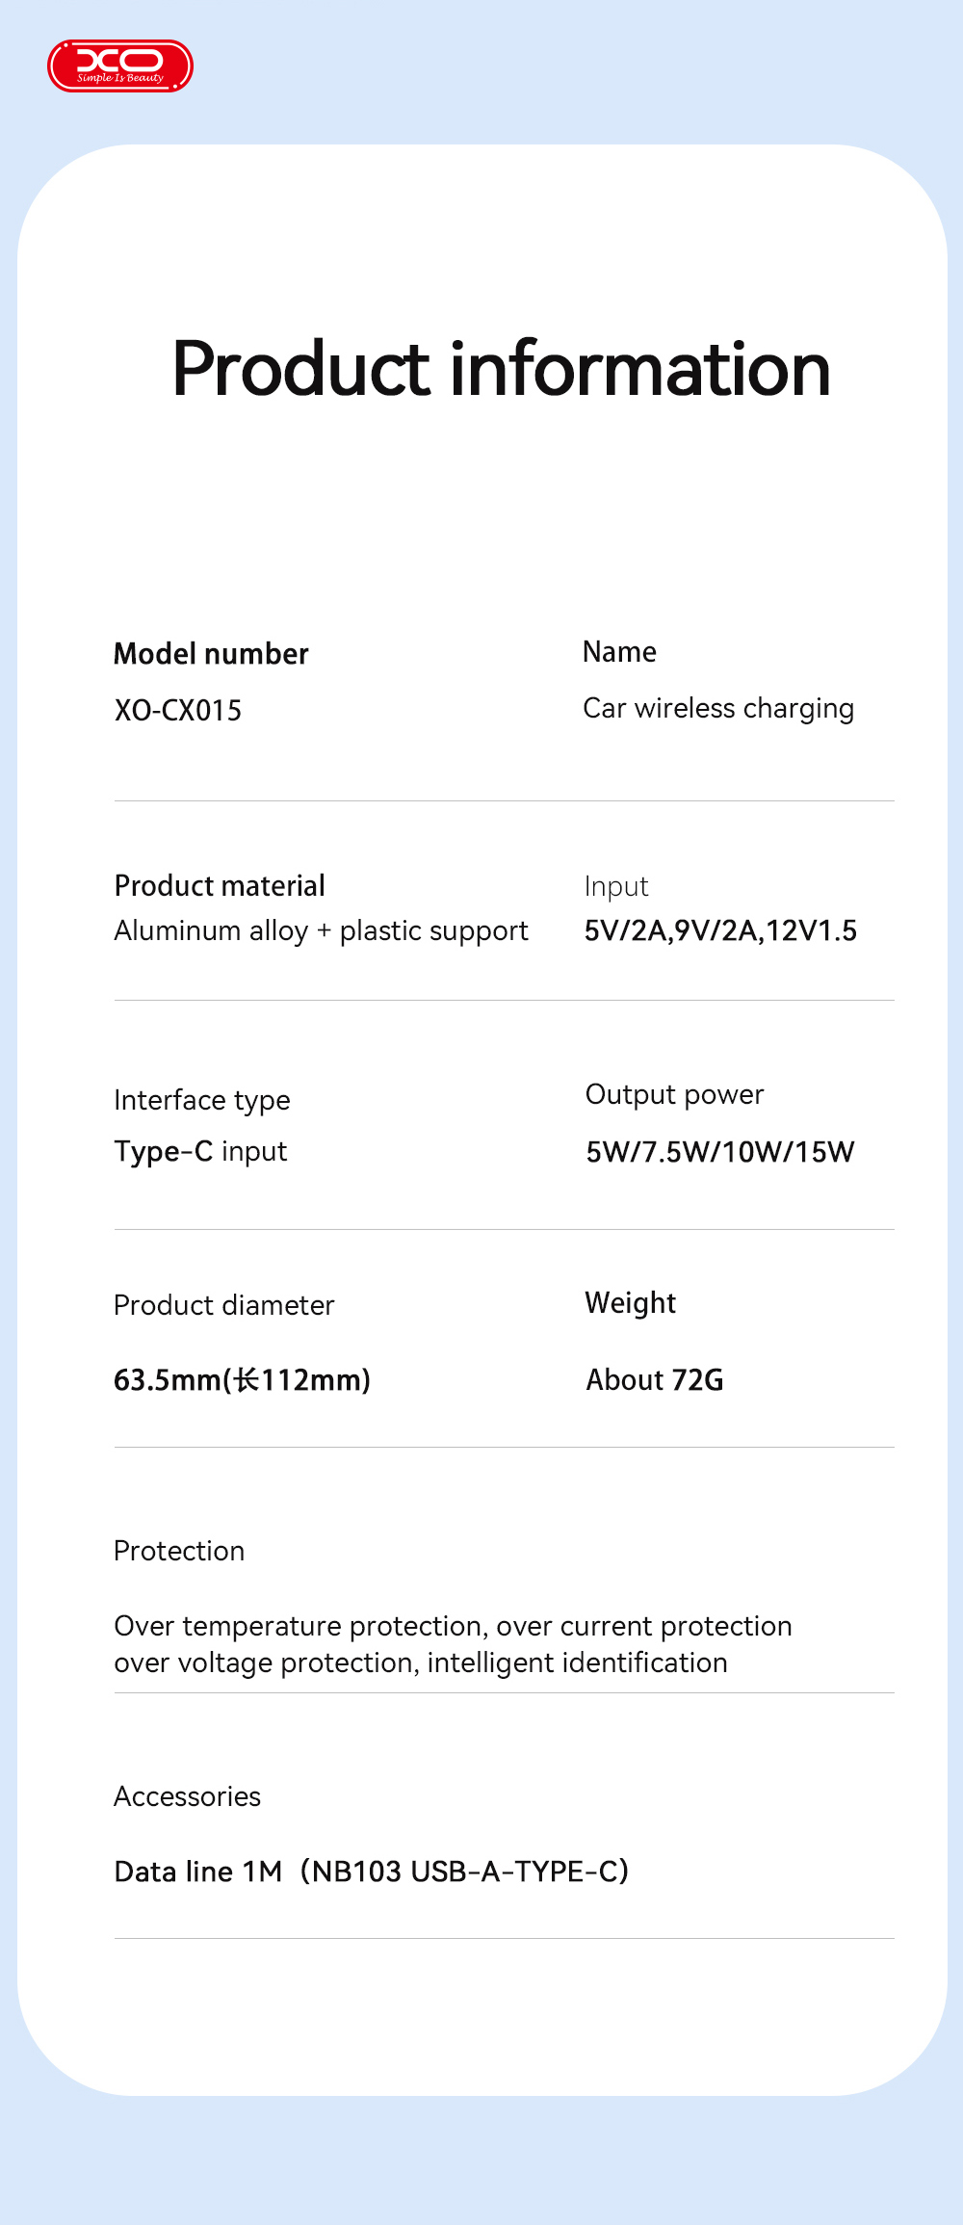
Task: Select the Model number label
Action: (211, 654)
